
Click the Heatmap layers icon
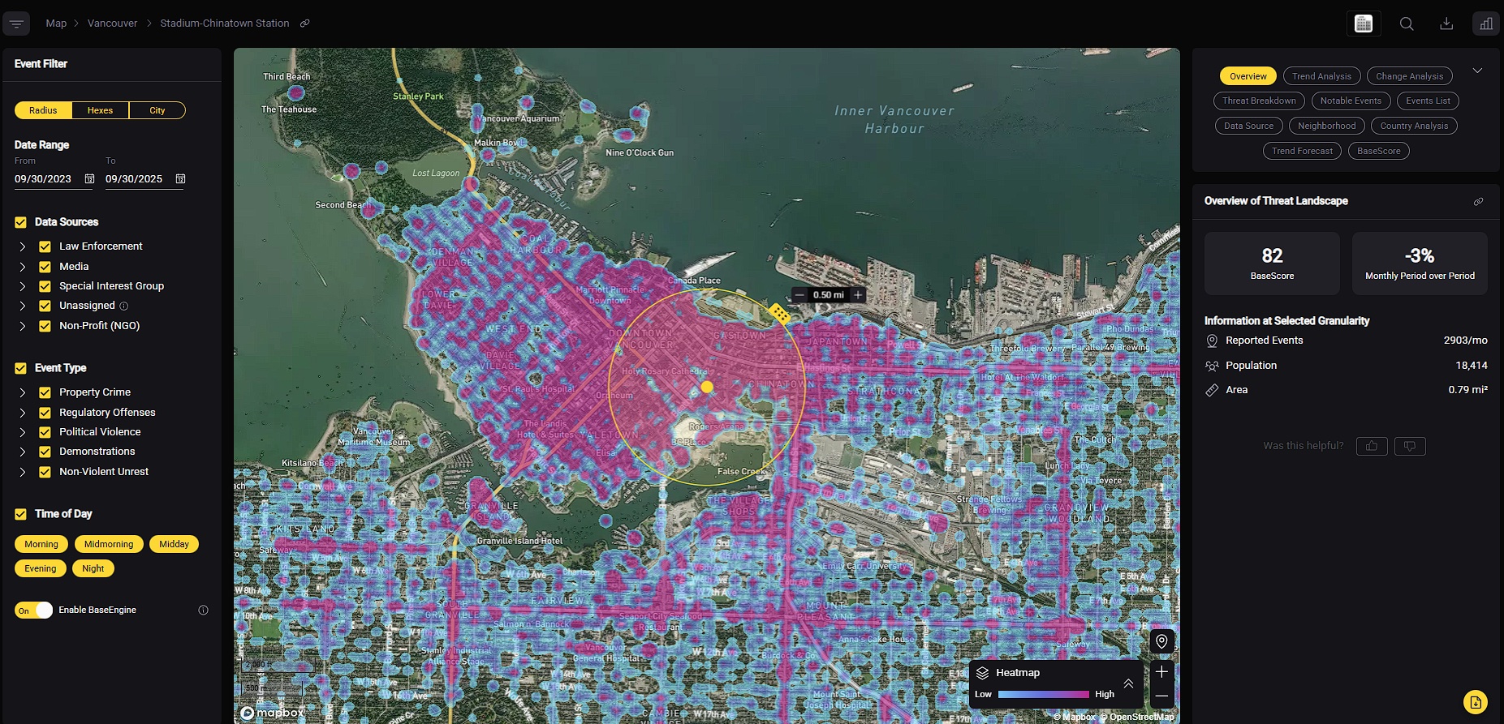point(982,673)
